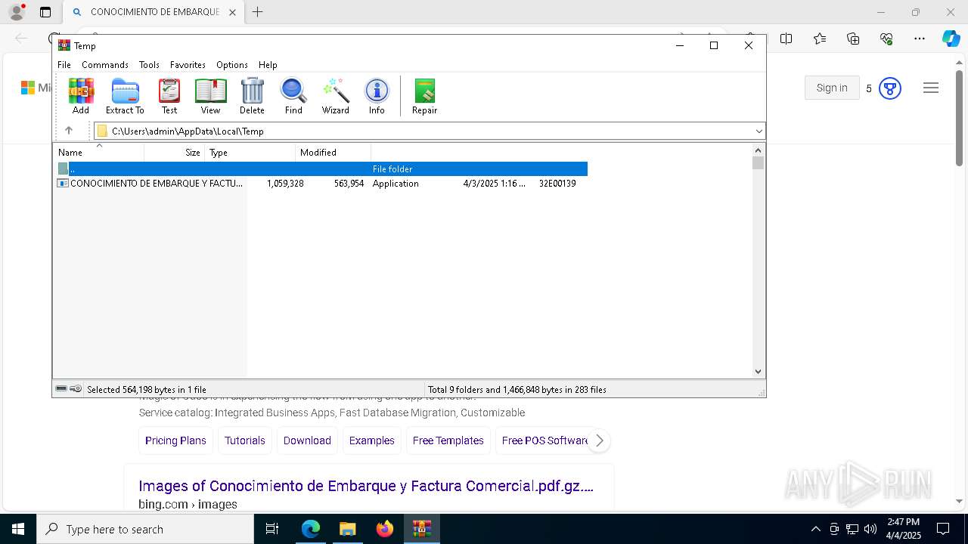Click the Examples link
968x544 pixels.
(x=372, y=440)
